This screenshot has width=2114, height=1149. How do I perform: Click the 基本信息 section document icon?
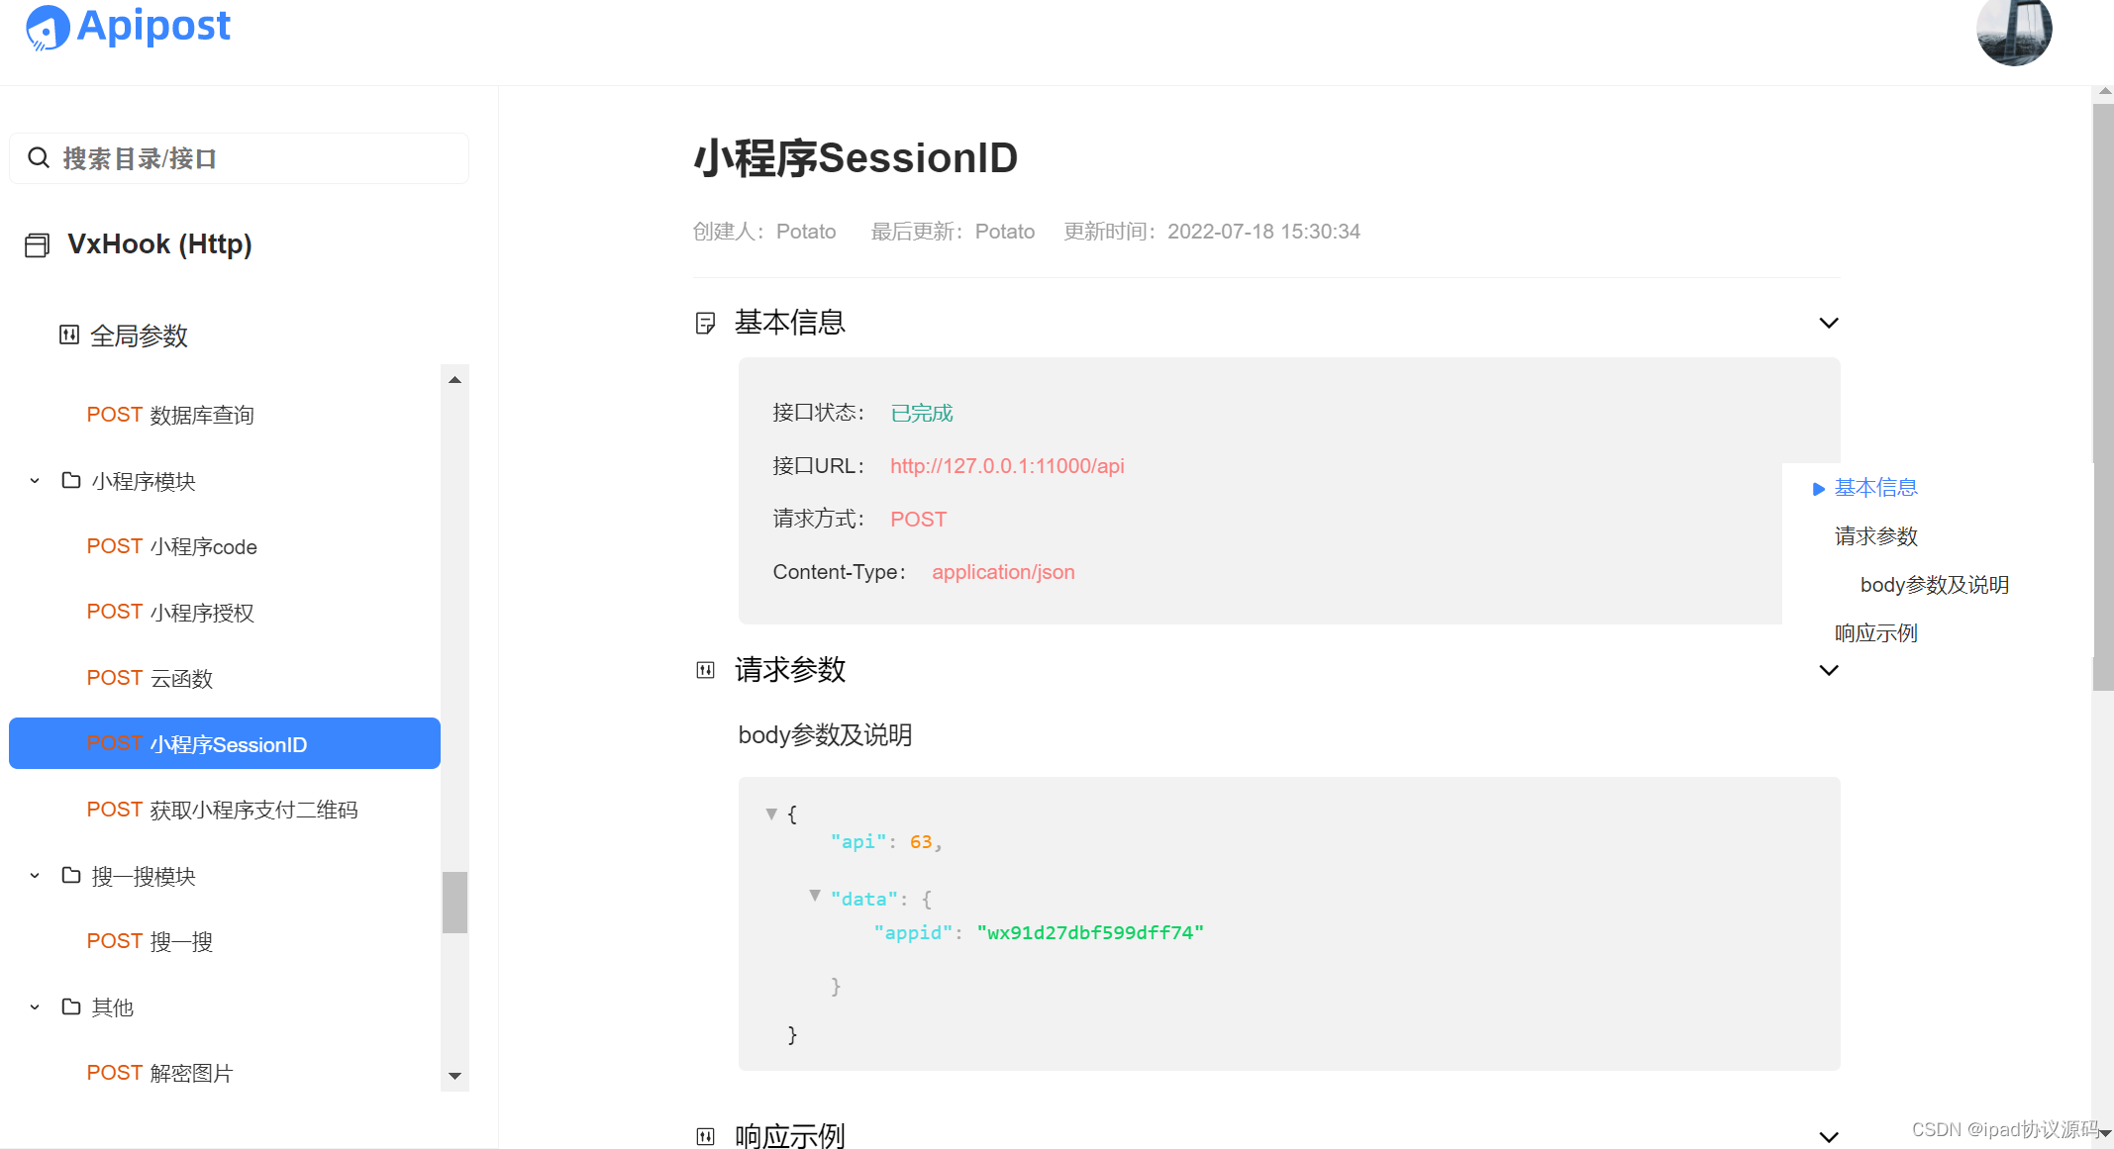click(705, 324)
